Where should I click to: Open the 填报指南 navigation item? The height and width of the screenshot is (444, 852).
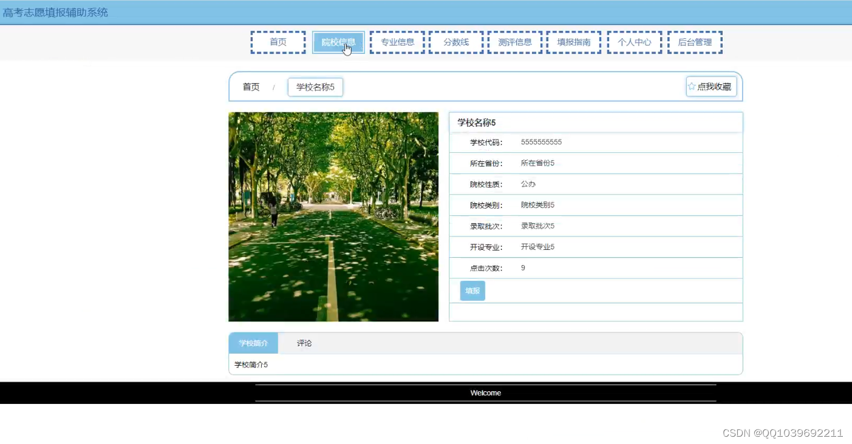point(574,42)
